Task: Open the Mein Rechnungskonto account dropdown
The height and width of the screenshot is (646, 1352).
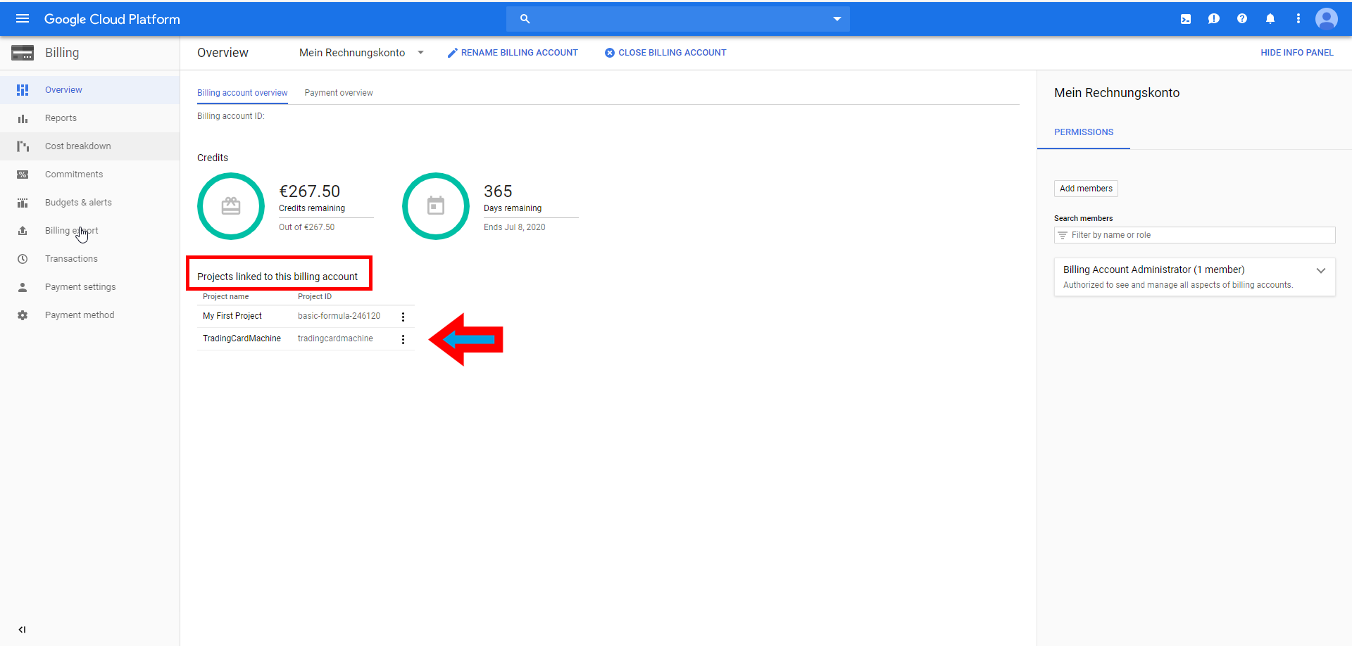Action: (x=362, y=53)
